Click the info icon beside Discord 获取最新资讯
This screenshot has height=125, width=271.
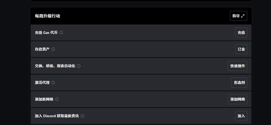click(82, 116)
